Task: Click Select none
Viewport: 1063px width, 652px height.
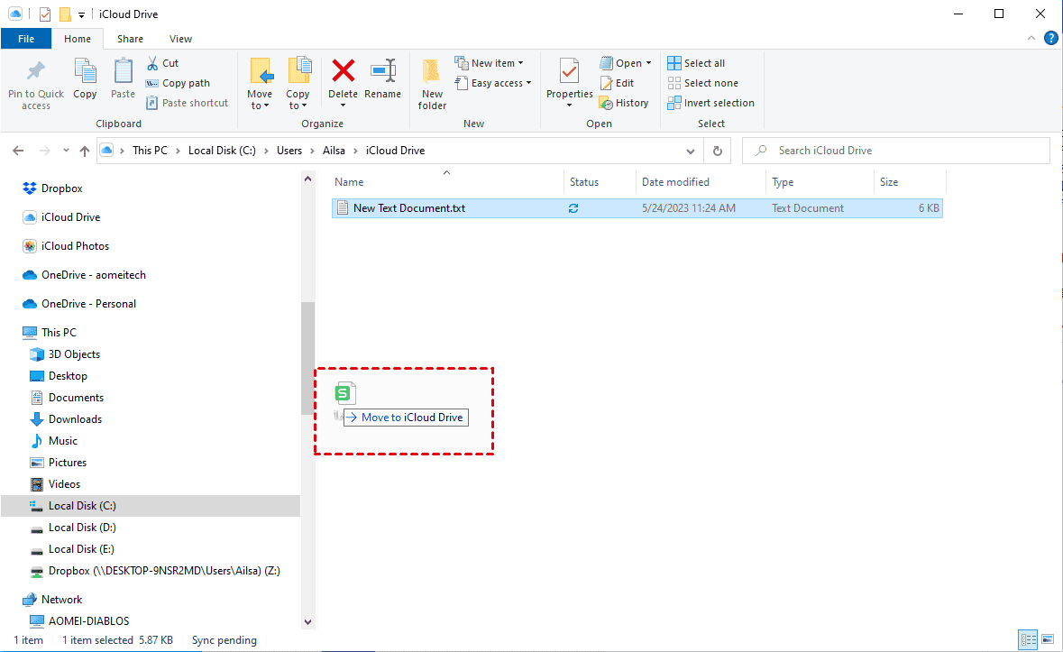Action: point(703,83)
